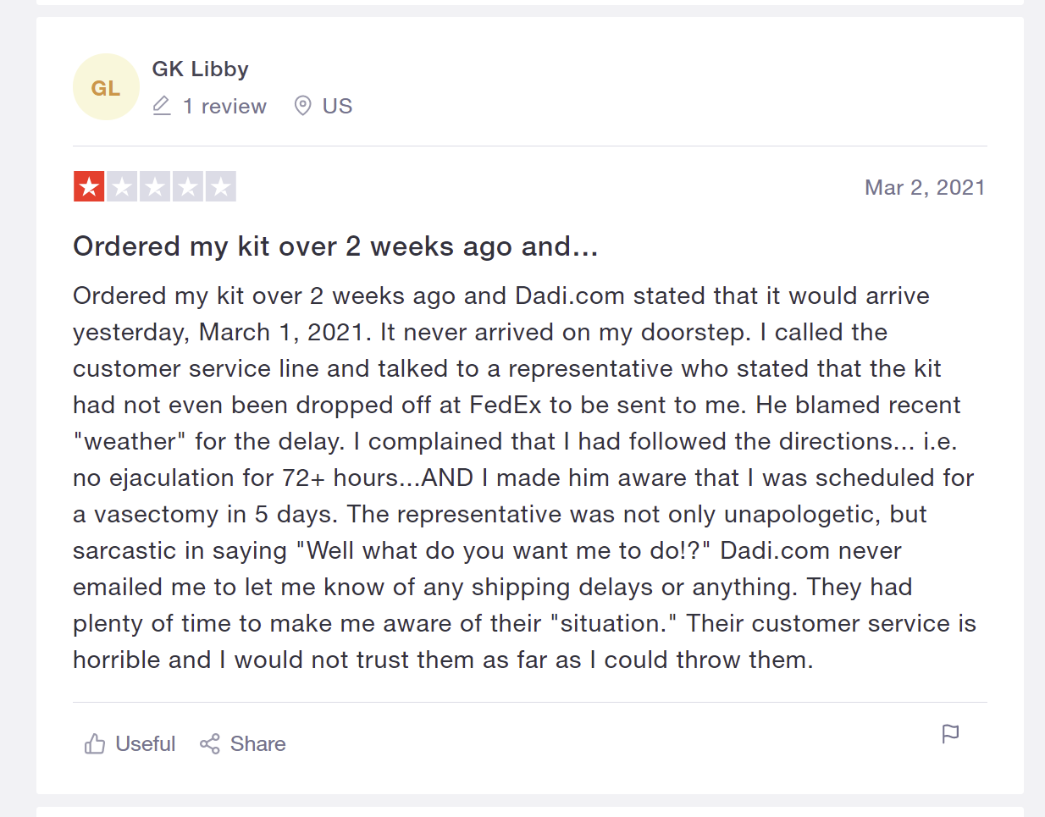
Task: Click the word "FedEx" in the review body
Action: coord(506,406)
